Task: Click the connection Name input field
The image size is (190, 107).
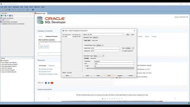Action: pos(105,34)
